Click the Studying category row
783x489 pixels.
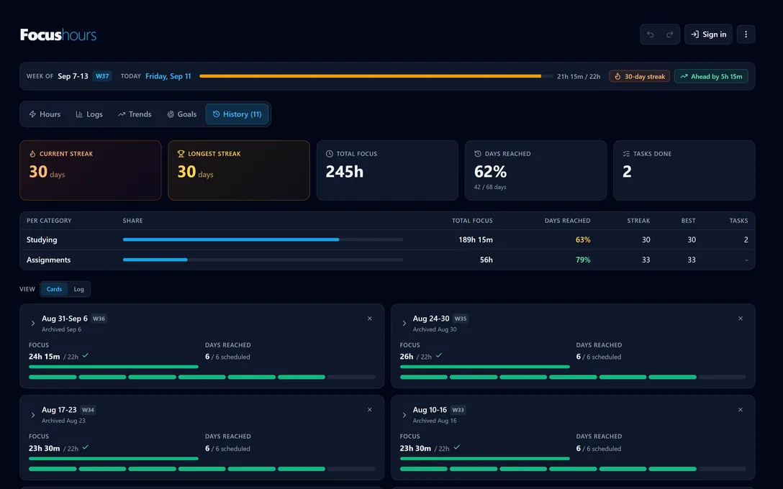pyautogui.click(x=387, y=240)
